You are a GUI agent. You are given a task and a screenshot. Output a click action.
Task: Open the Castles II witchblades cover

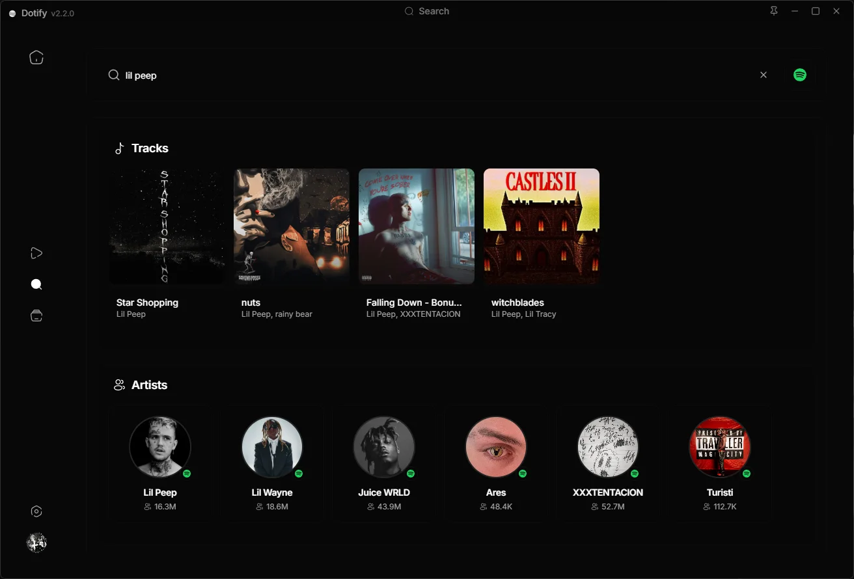click(542, 226)
